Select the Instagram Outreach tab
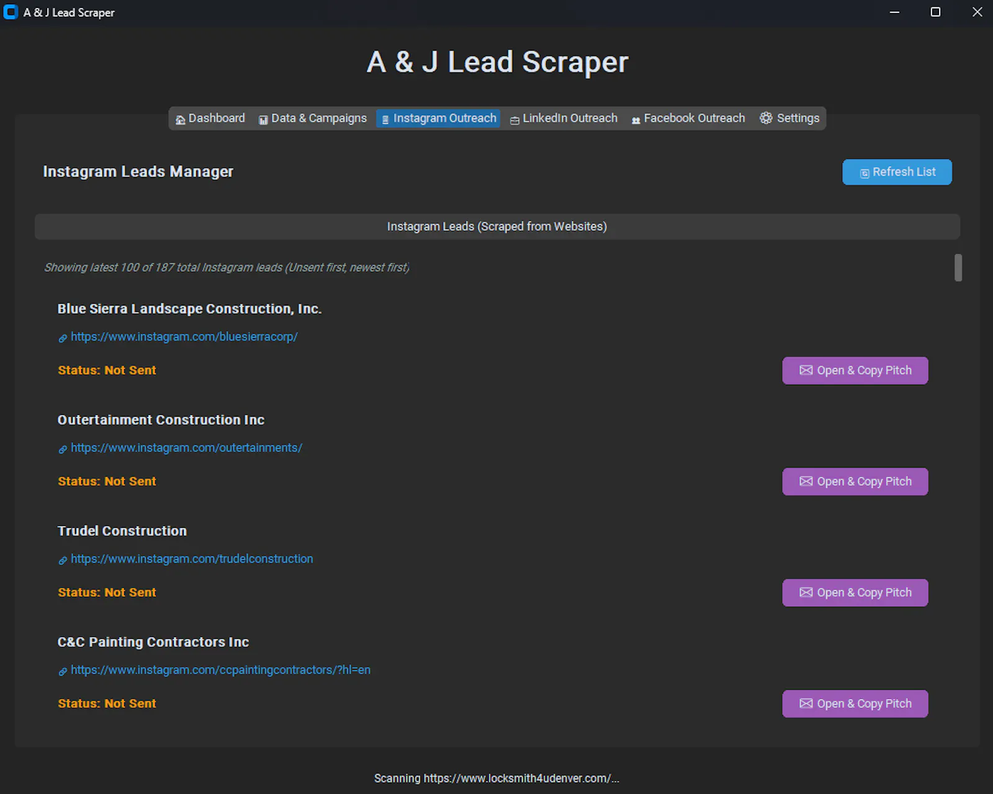Image resolution: width=993 pixels, height=794 pixels. pyautogui.click(x=438, y=118)
